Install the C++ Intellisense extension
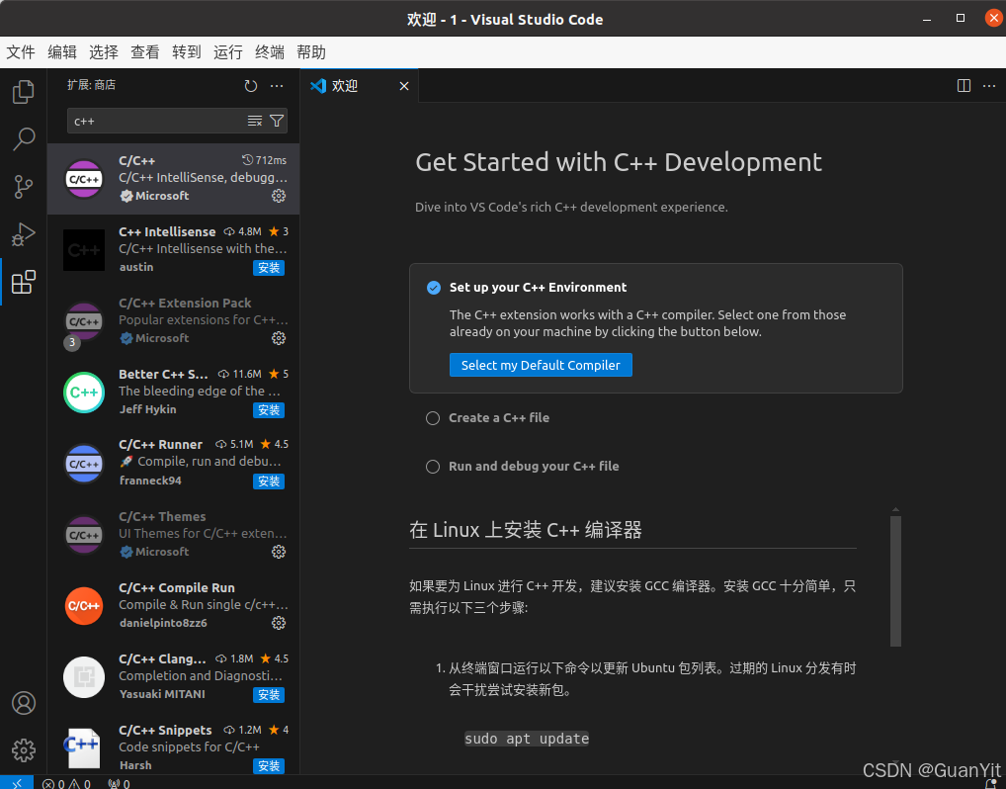The width and height of the screenshot is (1006, 789). point(268,268)
